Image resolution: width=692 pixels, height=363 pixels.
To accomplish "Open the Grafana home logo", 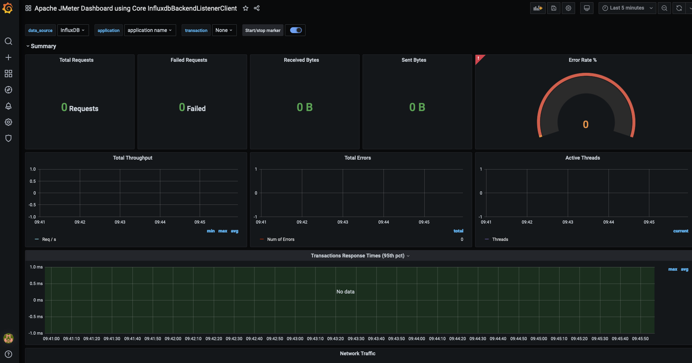I will [8, 8].
